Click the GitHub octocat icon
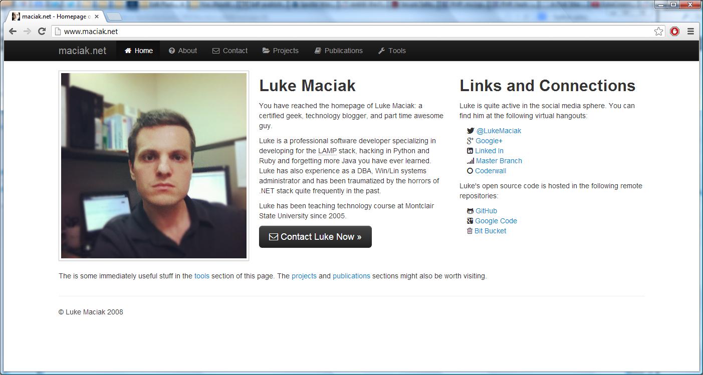Image resolution: width=703 pixels, height=375 pixels. coord(470,211)
